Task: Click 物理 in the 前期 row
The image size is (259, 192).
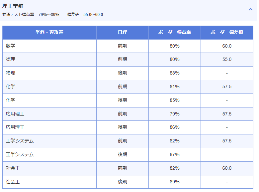Action: pos(10,59)
